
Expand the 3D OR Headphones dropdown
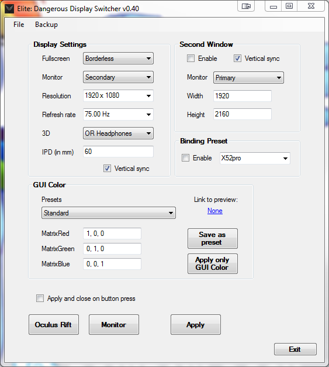tap(118, 133)
